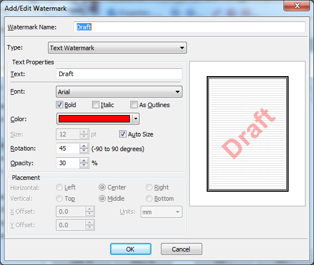Expand the Type dropdown showing Text Watermark
The width and height of the screenshot is (314, 265).
pyautogui.click(x=117, y=48)
